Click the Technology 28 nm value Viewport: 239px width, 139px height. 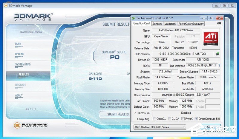(161, 42)
